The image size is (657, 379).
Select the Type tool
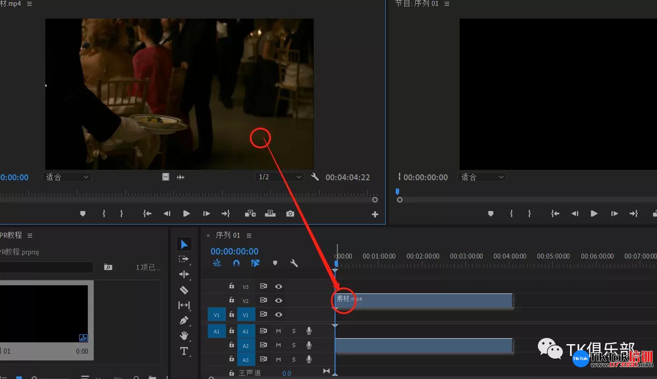(184, 351)
